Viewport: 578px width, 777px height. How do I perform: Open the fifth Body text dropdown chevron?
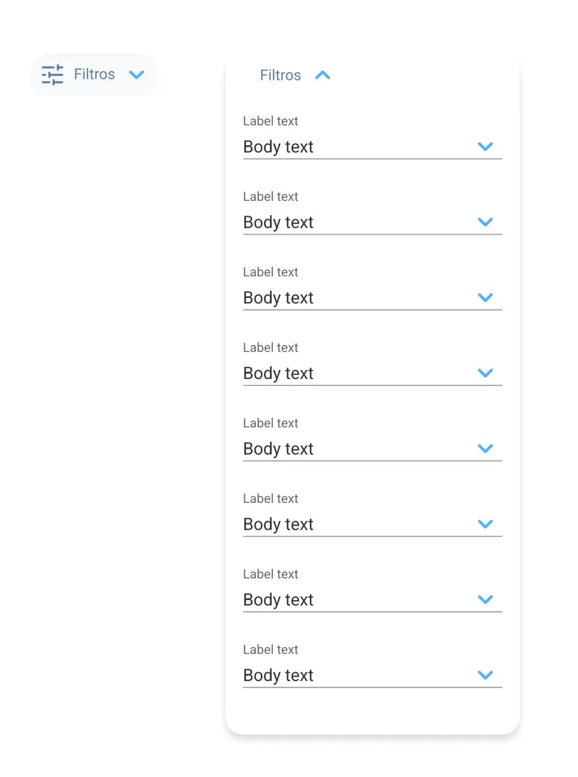point(486,449)
